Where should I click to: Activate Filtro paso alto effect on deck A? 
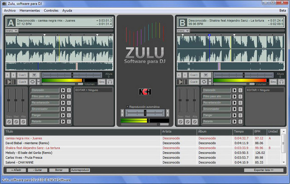63,97
